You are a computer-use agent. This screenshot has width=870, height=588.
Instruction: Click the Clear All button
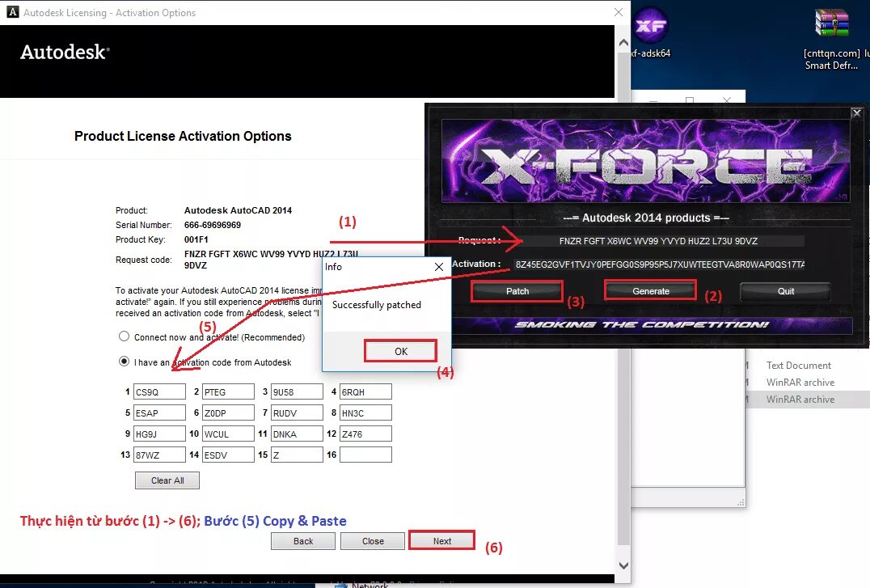pos(167,480)
